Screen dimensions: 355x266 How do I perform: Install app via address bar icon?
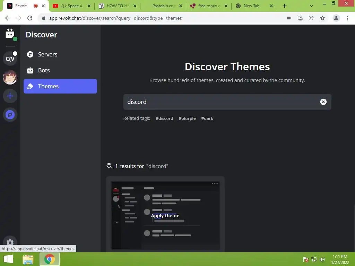[x=300, y=18]
